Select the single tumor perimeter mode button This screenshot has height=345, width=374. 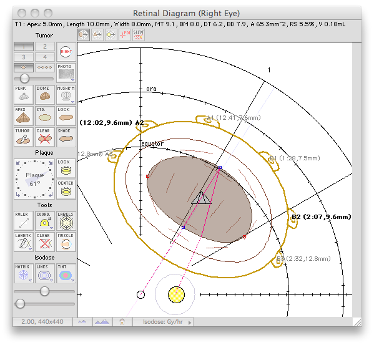(24, 67)
